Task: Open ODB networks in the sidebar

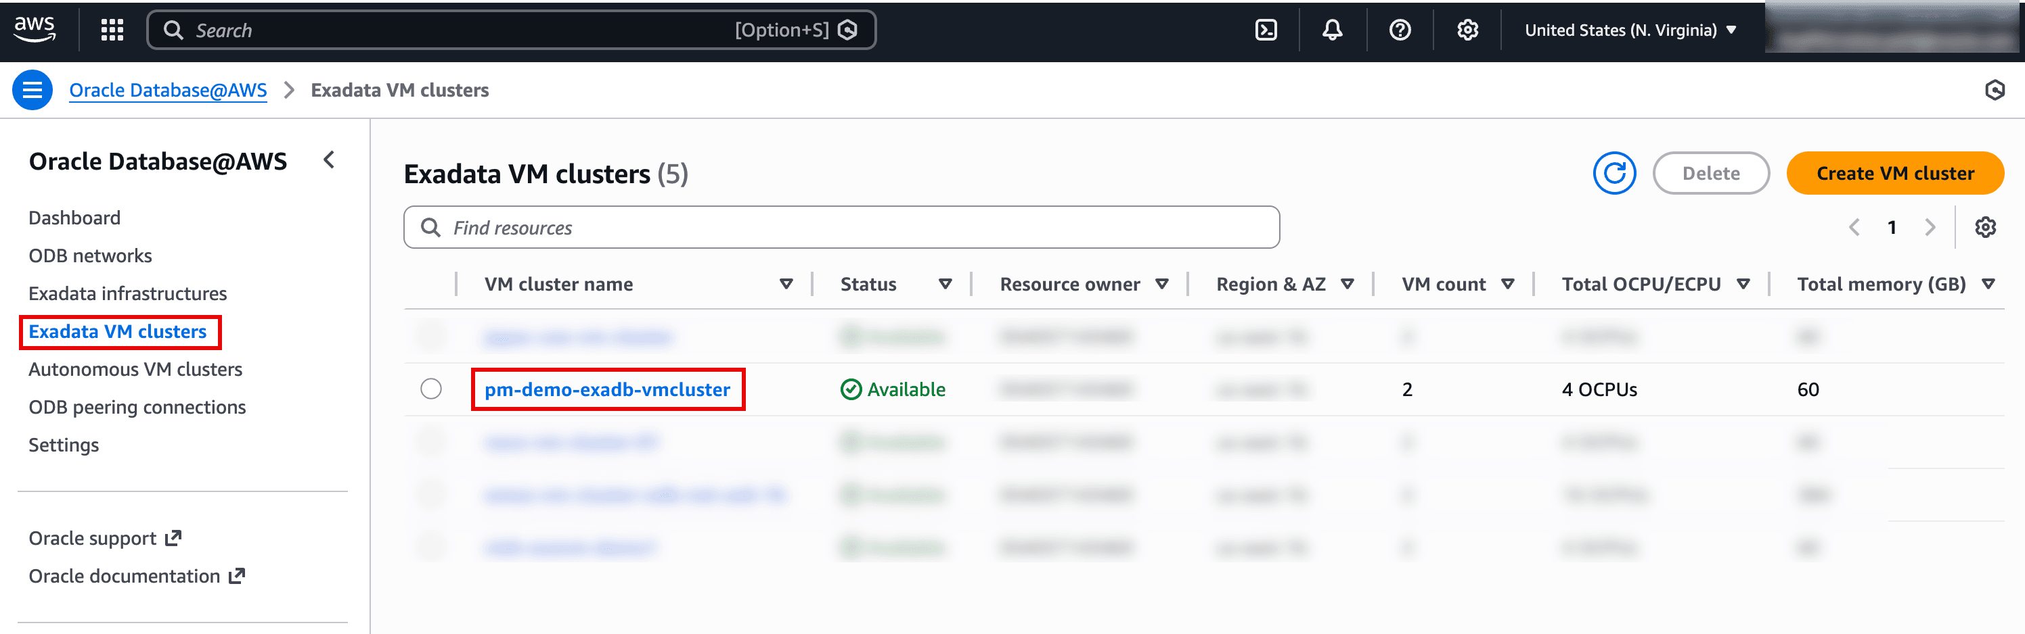Action: click(91, 255)
